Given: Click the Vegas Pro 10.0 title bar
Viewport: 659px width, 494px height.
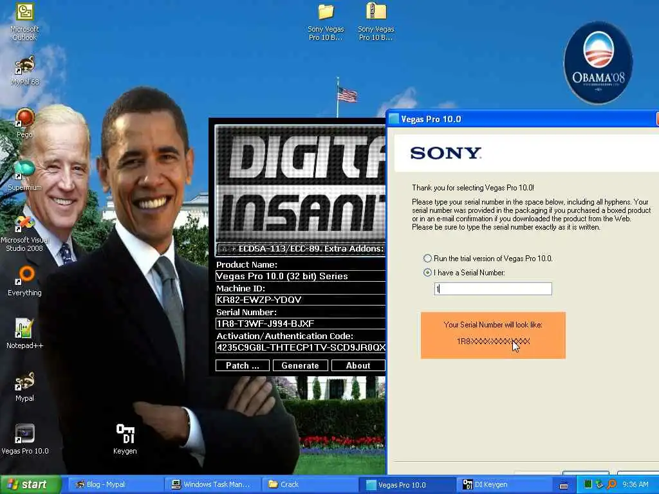Looking at the screenshot, I should tap(523, 119).
